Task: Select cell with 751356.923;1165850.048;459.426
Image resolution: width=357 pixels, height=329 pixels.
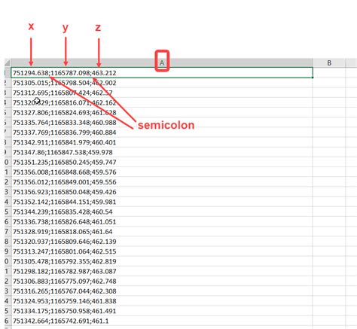Action: pyautogui.click(x=162, y=192)
